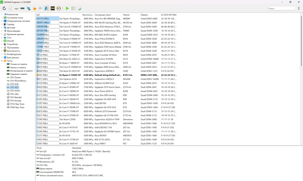Viewport: 303px width, 181px height.
Task: Open the CPU chip toolbar icon
Action: pyautogui.click(x=17, y=8)
